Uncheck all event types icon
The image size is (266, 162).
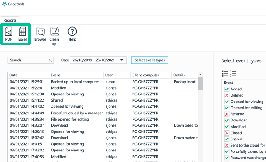tap(233, 74)
